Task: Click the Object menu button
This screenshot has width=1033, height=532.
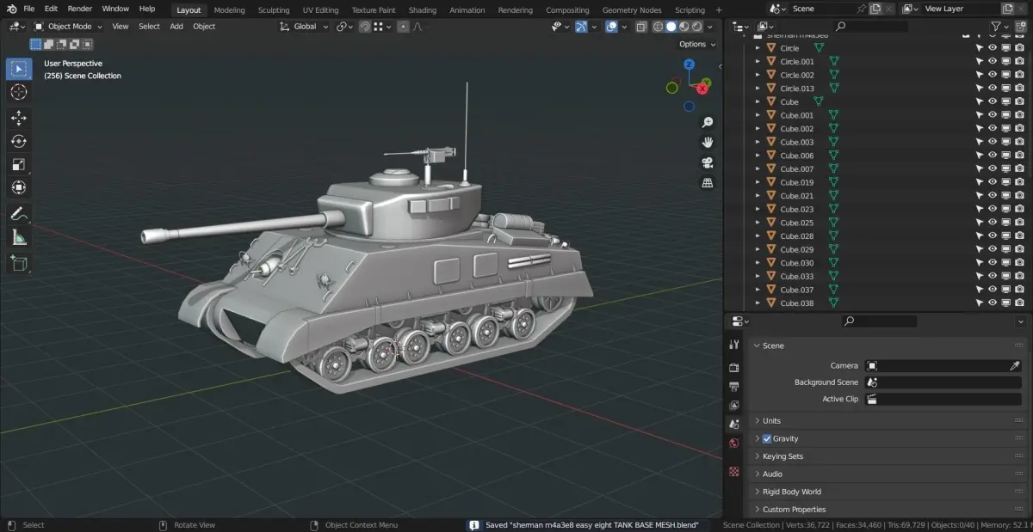Action: [x=204, y=27]
